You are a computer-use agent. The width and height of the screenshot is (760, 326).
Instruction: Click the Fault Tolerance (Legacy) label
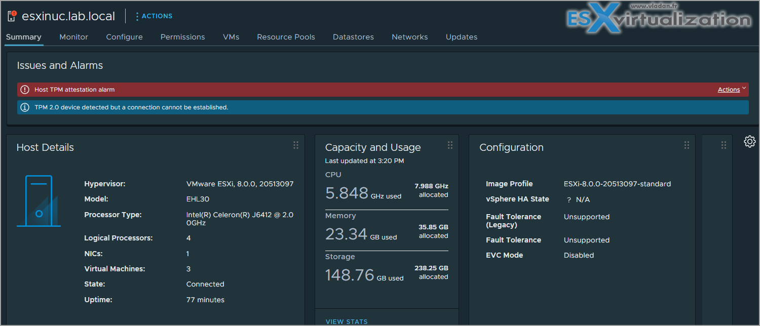(x=513, y=221)
